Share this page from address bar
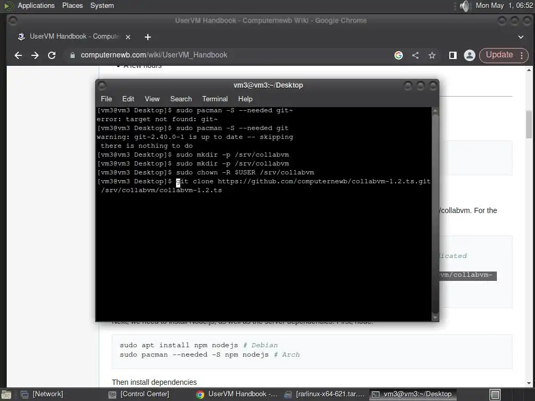This screenshot has height=401, width=535. point(415,55)
